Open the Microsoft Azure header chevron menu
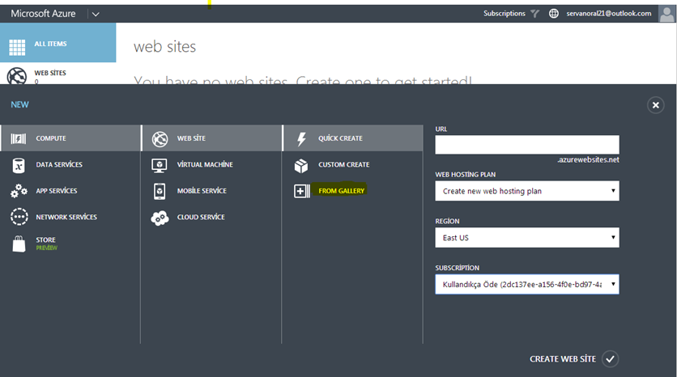Image resolution: width=677 pixels, height=377 pixels. [x=96, y=14]
